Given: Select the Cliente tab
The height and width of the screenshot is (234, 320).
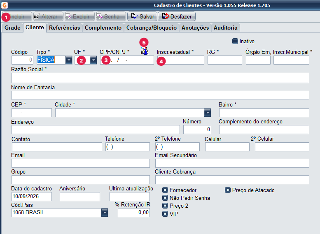Looking at the screenshot, I should [35, 27].
